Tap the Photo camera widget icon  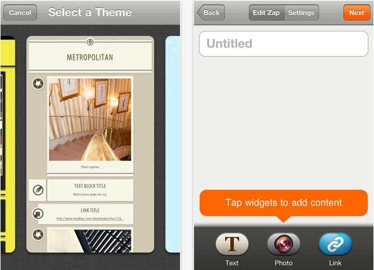284,244
